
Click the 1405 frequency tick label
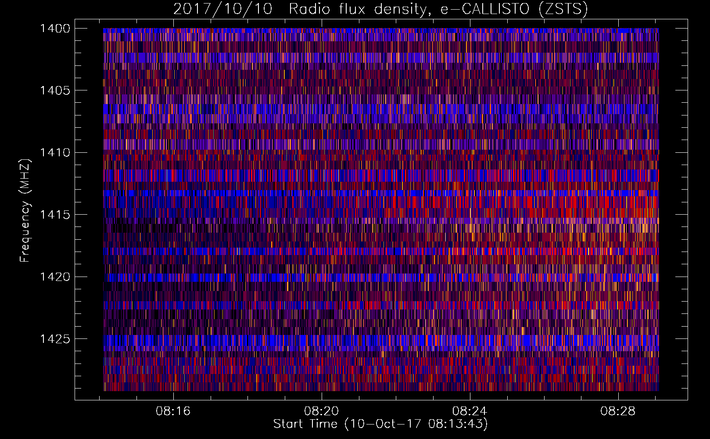(55, 90)
